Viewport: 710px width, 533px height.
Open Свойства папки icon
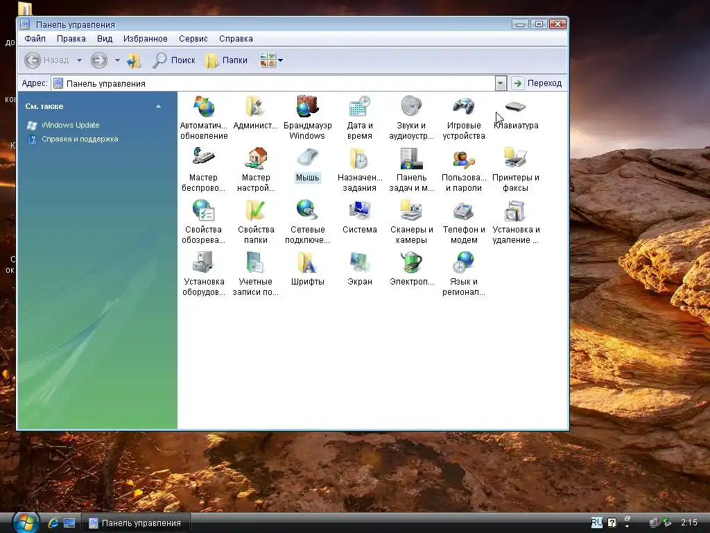click(x=256, y=221)
